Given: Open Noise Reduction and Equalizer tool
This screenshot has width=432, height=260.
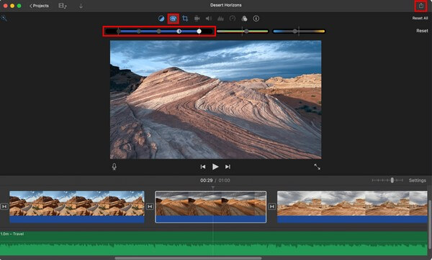Looking at the screenshot, I should (220, 19).
